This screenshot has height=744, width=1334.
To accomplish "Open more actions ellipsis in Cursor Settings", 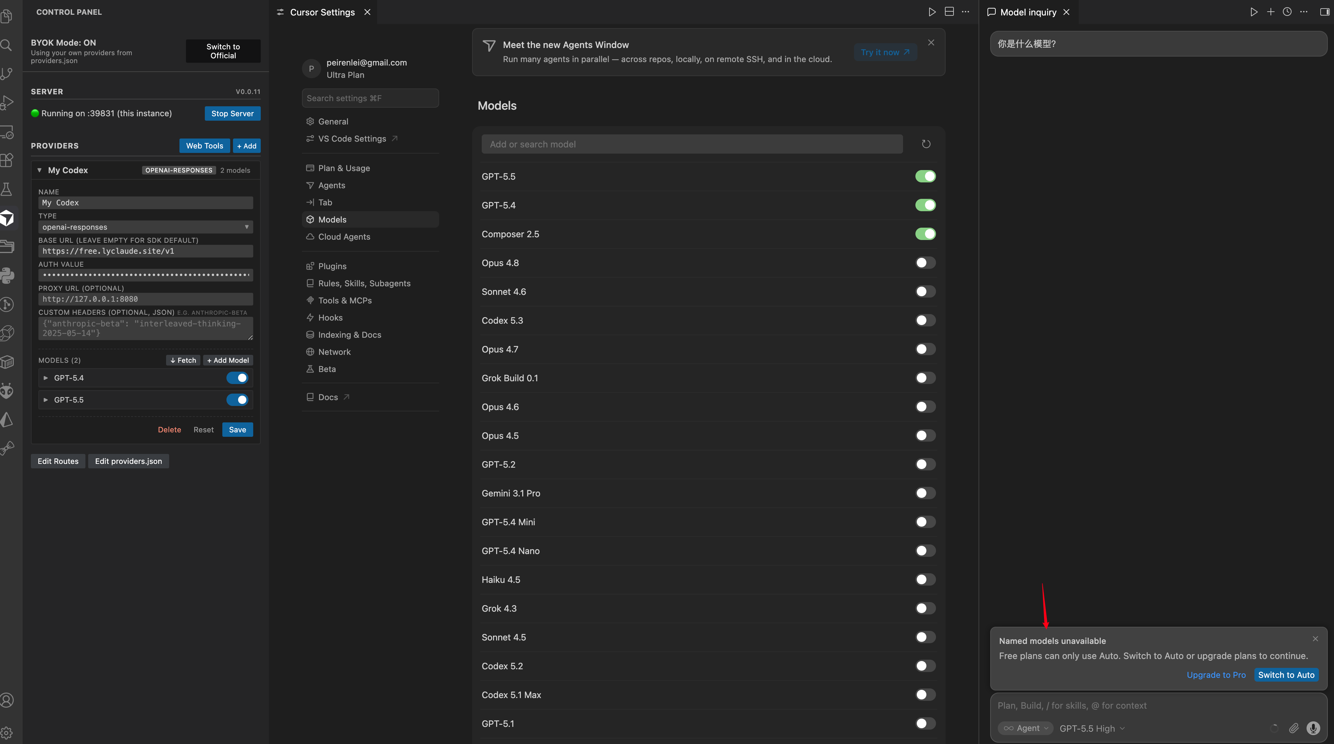I will click(965, 12).
